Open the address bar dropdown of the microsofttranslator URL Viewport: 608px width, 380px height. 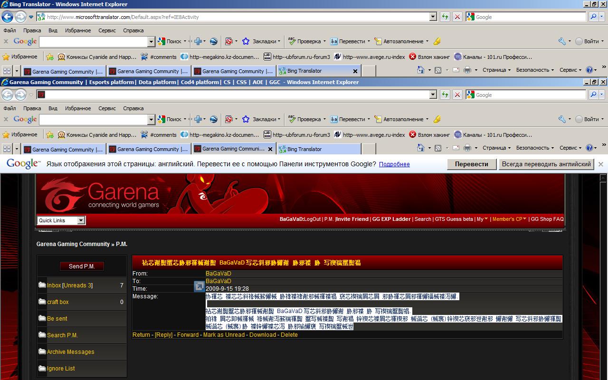pyautogui.click(x=433, y=17)
